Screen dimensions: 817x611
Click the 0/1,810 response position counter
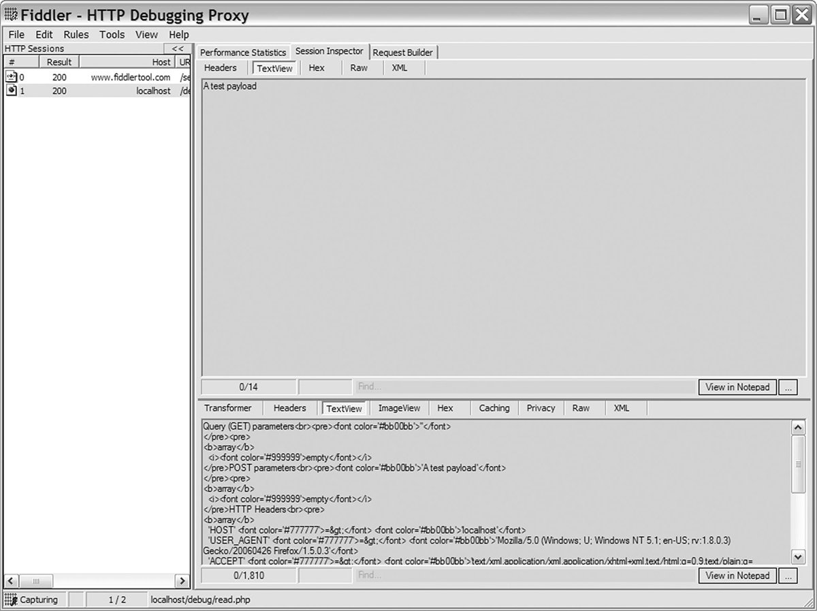[249, 576]
